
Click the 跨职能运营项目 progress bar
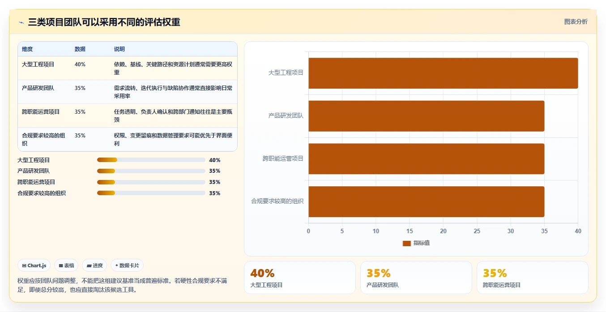click(x=151, y=182)
